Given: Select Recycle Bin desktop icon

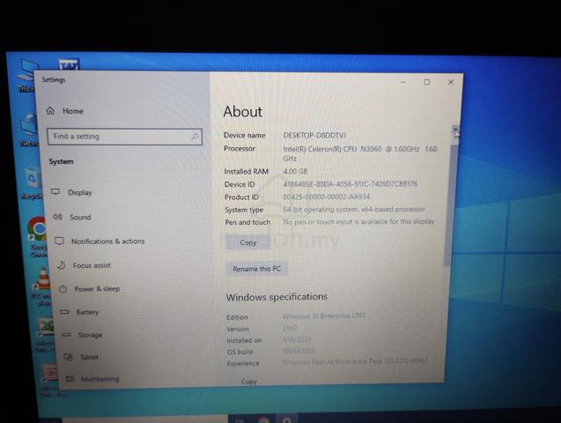Looking at the screenshot, I should pyautogui.click(x=32, y=182).
